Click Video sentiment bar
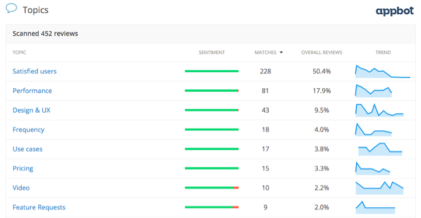 tap(212, 188)
